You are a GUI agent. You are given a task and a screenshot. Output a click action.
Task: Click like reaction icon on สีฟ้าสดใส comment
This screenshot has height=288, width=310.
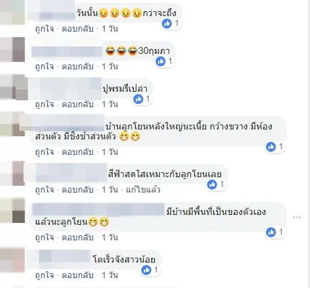pos(212,185)
